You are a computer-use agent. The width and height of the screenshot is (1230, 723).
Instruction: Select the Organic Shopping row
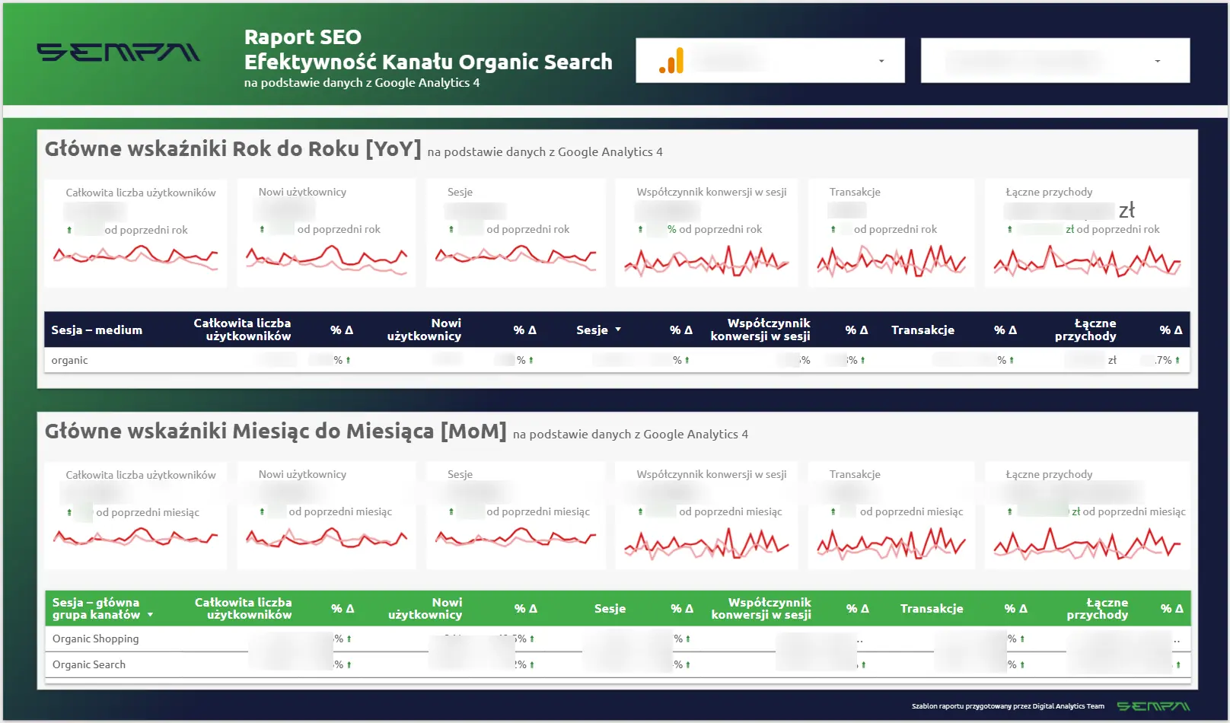pyautogui.click(x=617, y=639)
